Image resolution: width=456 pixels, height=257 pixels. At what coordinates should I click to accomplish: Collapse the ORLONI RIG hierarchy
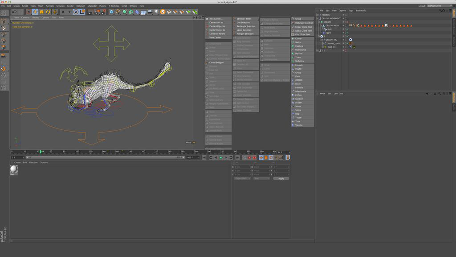pyautogui.click(x=319, y=40)
